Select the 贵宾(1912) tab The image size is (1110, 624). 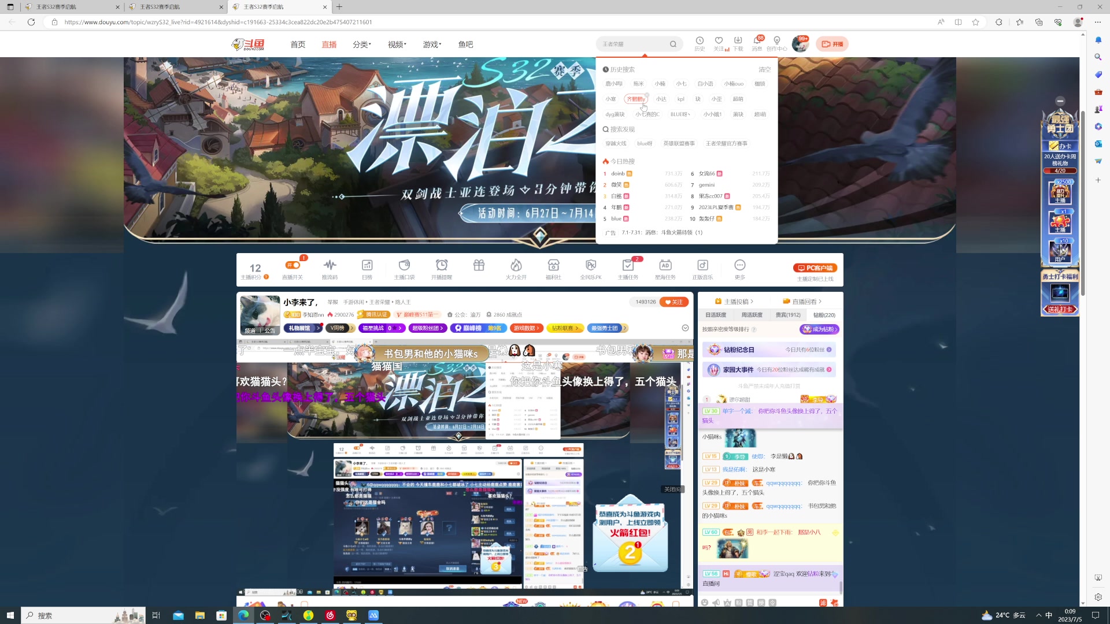tap(787, 315)
